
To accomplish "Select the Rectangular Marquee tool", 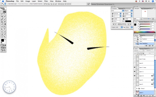I will point(2,12).
